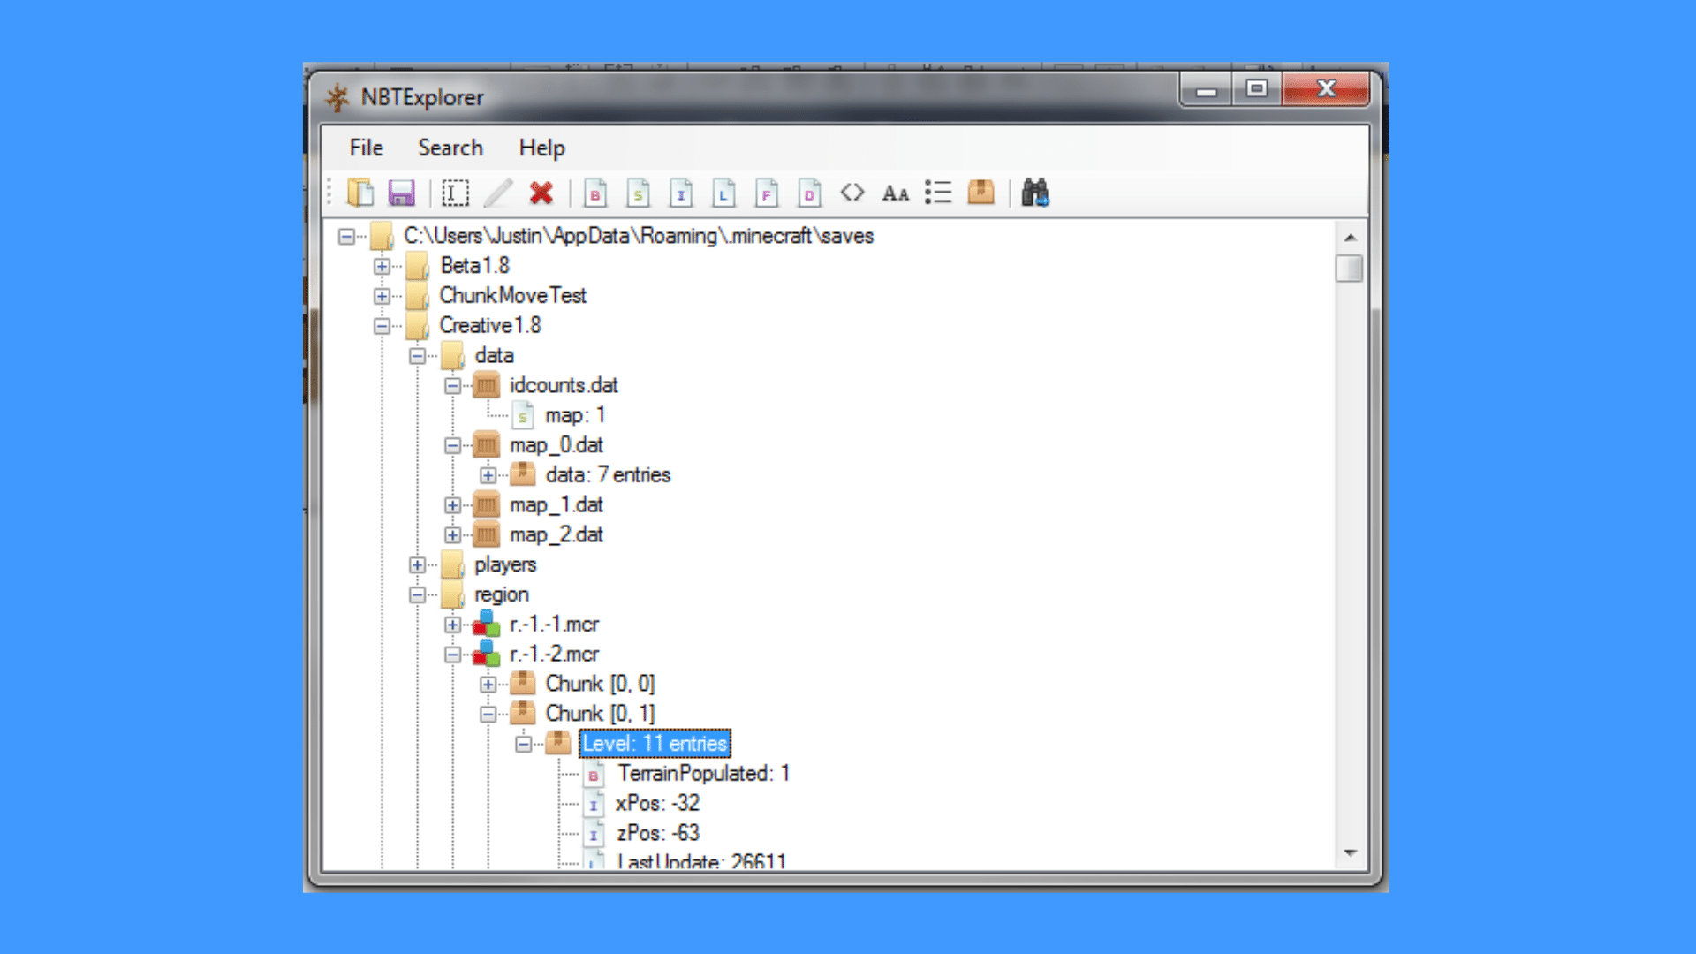This screenshot has width=1696, height=954.
Task: Add a Short tag using S icon
Action: pos(638,193)
